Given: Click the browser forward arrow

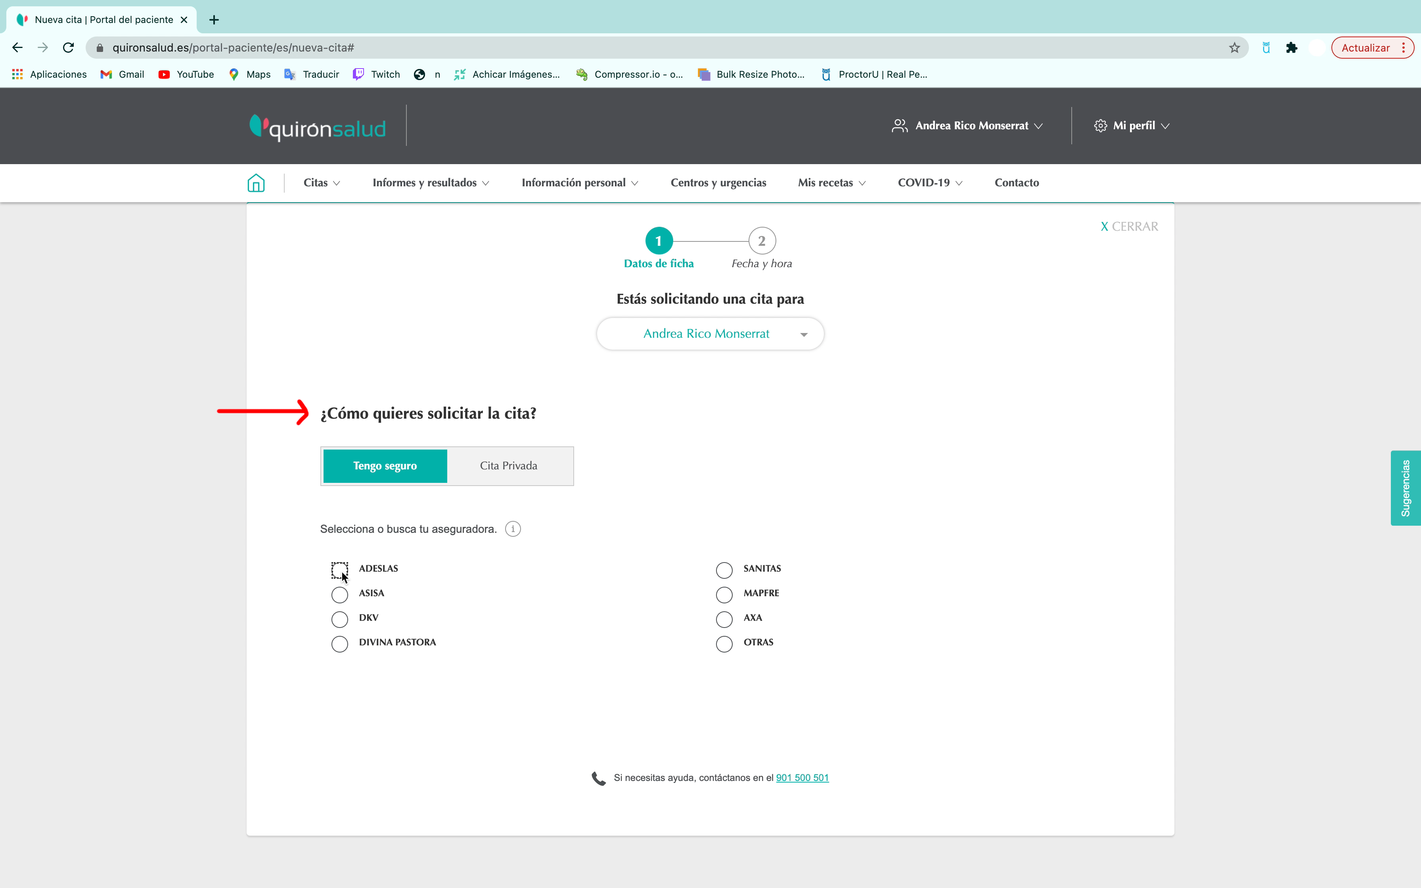Looking at the screenshot, I should 43,48.
